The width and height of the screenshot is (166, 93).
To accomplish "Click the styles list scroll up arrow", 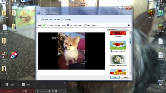I will pyautogui.click(x=130, y=33).
